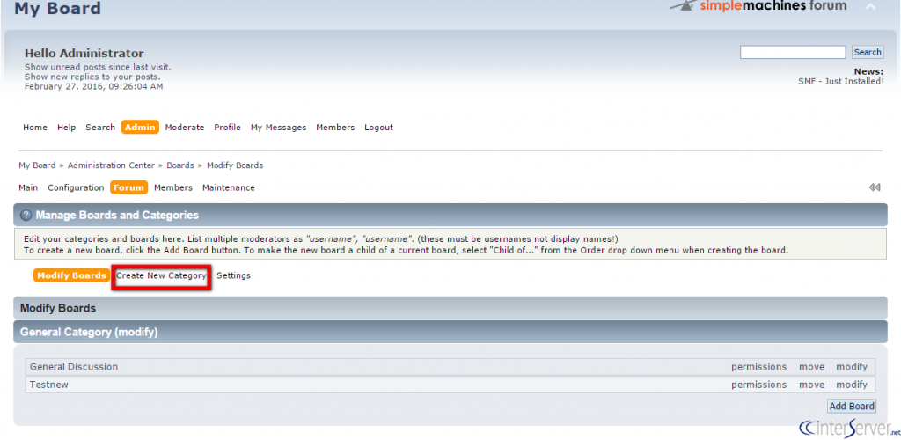Move the Testnew board
Screen dimensions: 901x440
pyautogui.click(x=811, y=385)
